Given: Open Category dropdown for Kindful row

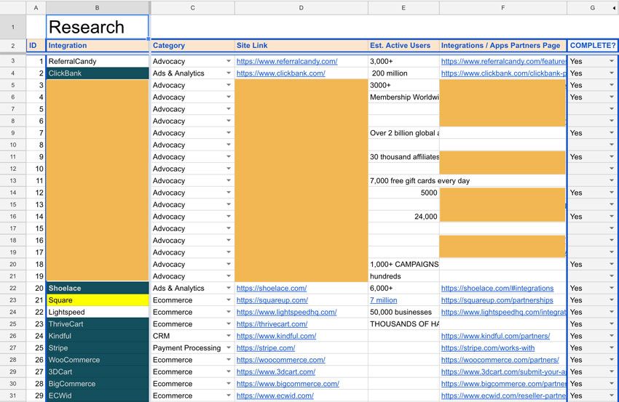Looking at the screenshot, I should [x=229, y=336].
